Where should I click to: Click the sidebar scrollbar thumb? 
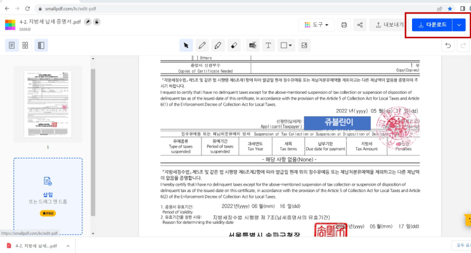93,142
